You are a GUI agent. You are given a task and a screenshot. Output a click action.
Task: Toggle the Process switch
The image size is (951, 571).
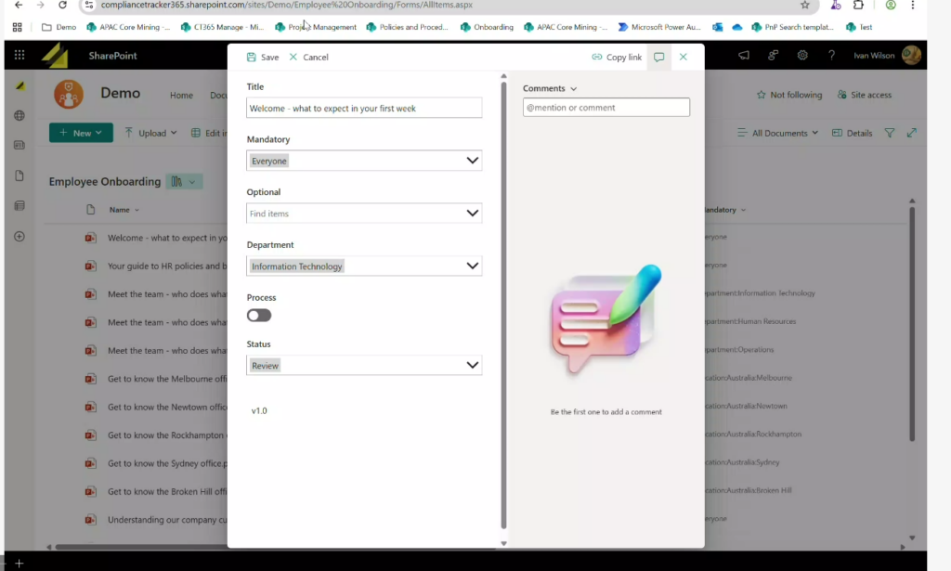coord(259,315)
